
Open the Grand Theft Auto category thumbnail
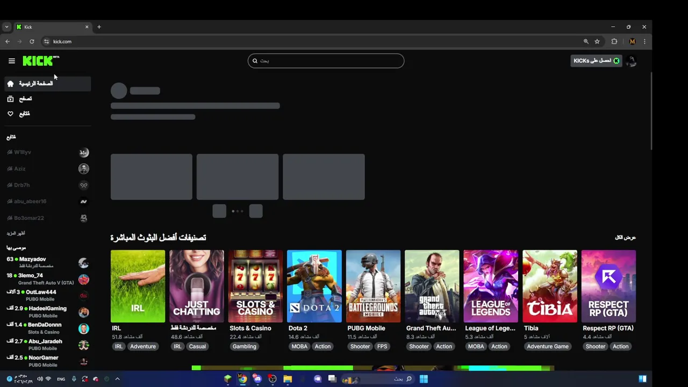coord(432,286)
